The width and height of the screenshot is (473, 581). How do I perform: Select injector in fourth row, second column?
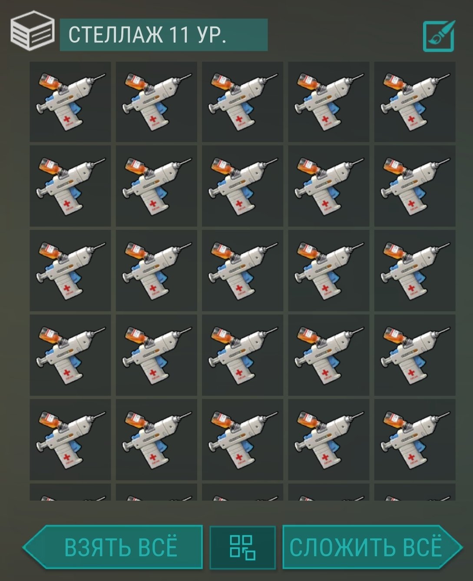coord(156,355)
